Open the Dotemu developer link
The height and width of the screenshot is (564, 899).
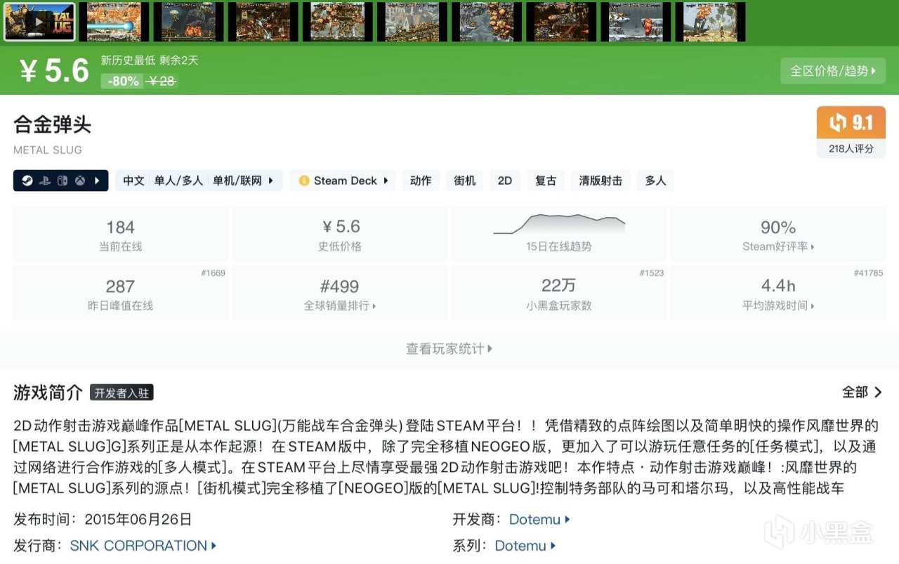(x=539, y=520)
